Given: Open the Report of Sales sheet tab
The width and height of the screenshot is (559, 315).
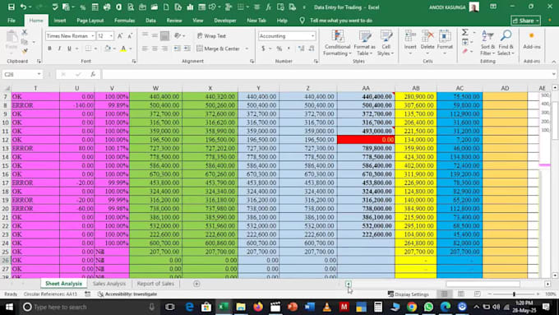Looking at the screenshot, I should coord(155,284).
